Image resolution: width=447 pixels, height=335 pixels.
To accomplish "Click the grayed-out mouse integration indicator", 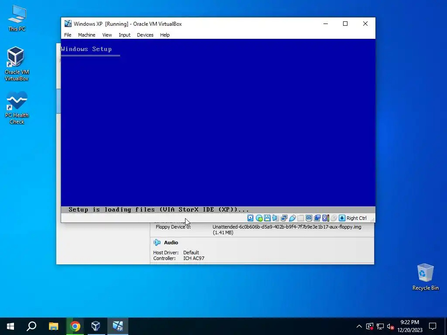I will pyautogui.click(x=334, y=218).
